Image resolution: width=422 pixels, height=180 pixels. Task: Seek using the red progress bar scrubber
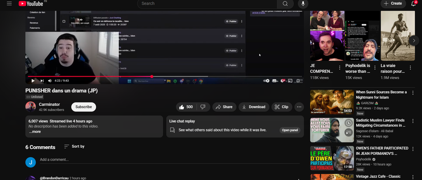[x=152, y=76]
